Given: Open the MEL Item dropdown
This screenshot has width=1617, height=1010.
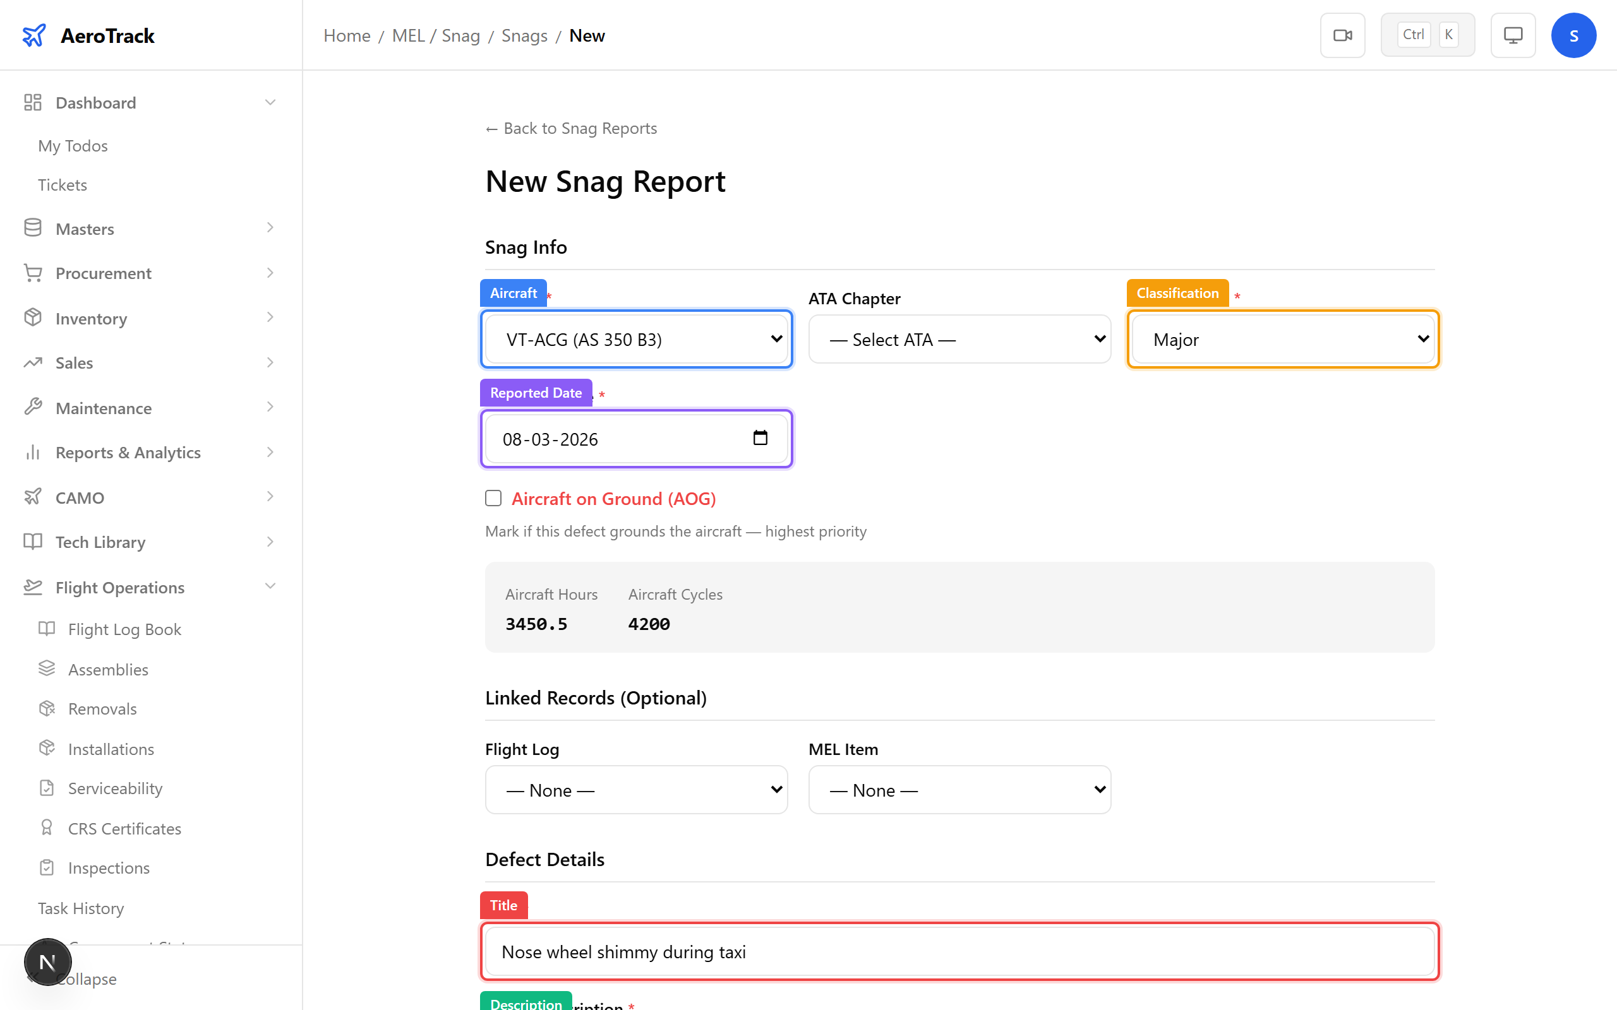Looking at the screenshot, I should coord(959,790).
